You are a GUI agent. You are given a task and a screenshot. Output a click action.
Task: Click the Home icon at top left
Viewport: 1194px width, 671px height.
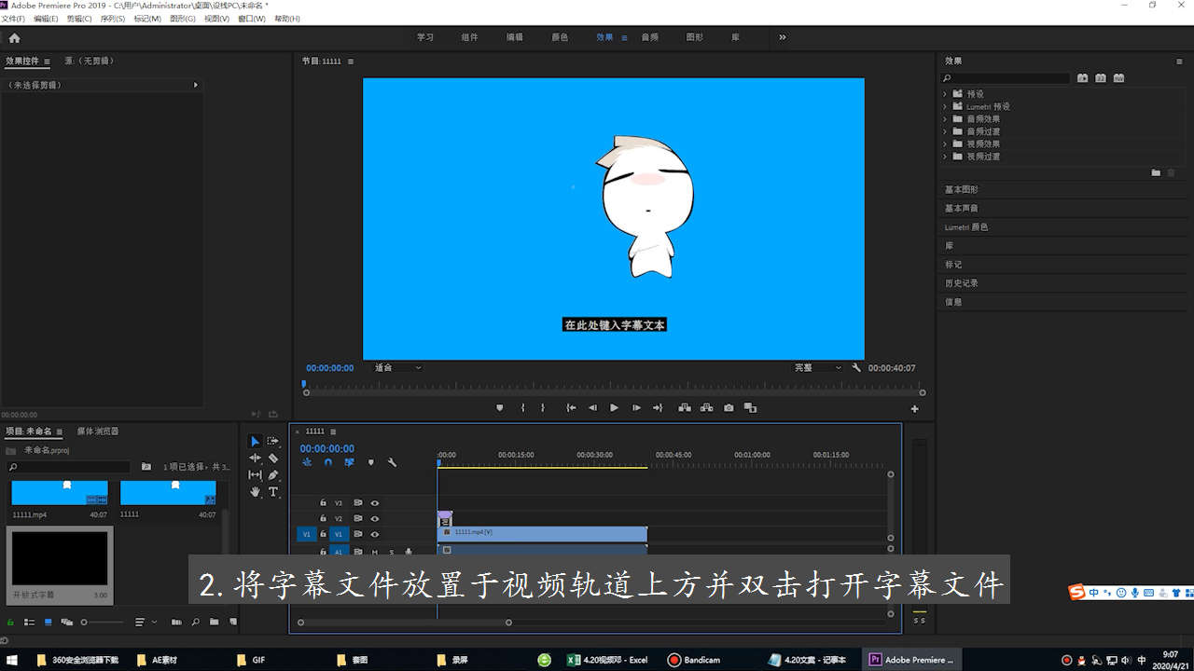tap(14, 38)
